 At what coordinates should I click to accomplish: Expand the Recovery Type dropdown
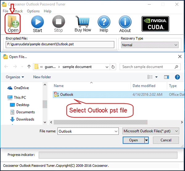coord(176,45)
